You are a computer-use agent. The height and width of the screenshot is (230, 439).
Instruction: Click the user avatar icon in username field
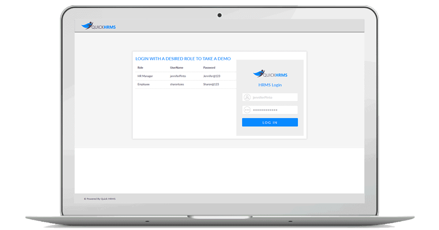[x=247, y=97]
